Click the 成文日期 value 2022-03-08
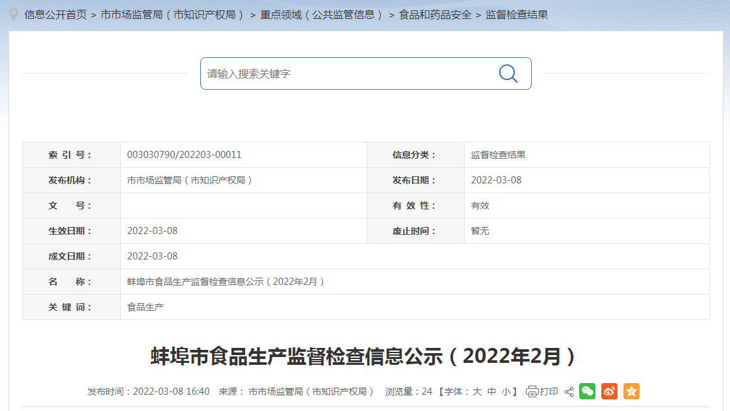The width and height of the screenshot is (730, 411). click(152, 256)
